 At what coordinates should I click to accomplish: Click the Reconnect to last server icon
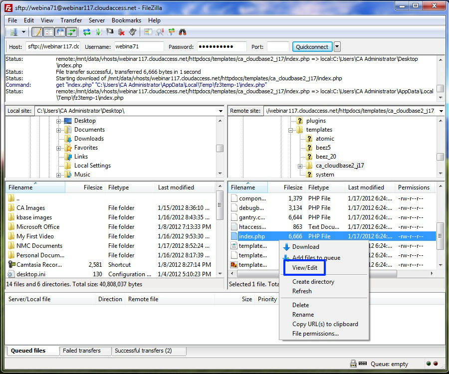point(133,32)
